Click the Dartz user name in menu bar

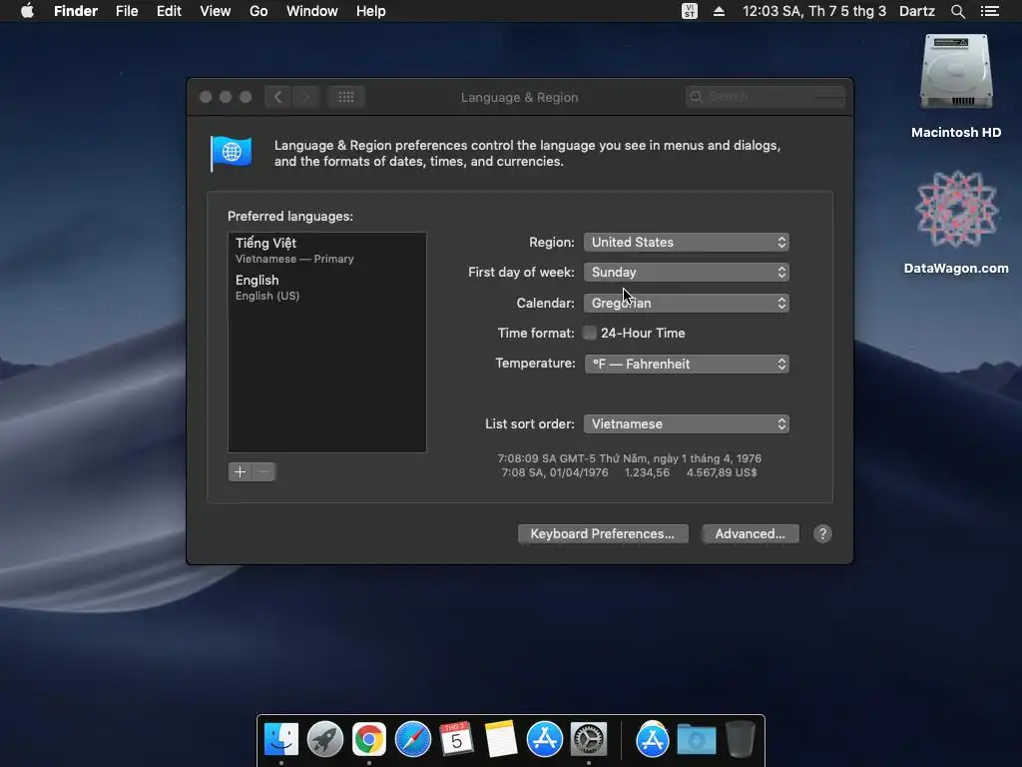point(917,11)
